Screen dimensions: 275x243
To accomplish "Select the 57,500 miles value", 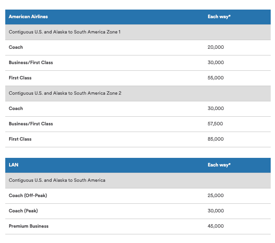I will (x=215, y=124).
